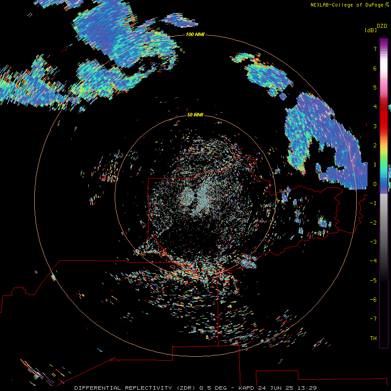This screenshot has height=391, width=391.
Task: Select the 5 dB scale label
Action: coord(375,87)
